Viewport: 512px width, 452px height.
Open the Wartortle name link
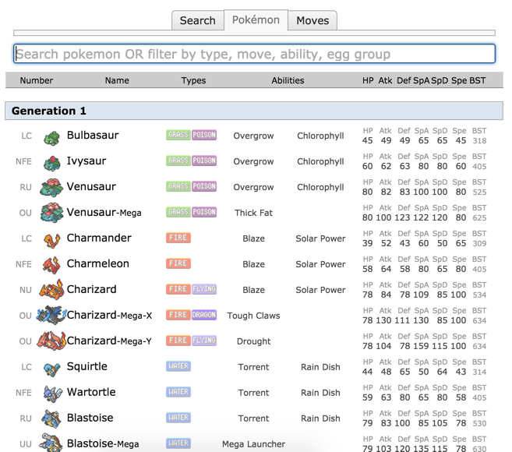pyautogui.click(x=91, y=392)
